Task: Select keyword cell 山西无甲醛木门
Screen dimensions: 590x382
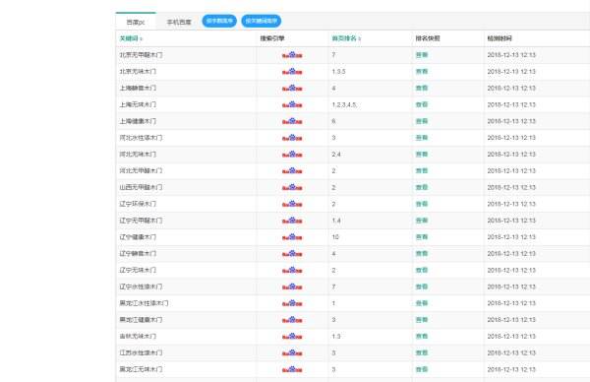Action: (141, 188)
